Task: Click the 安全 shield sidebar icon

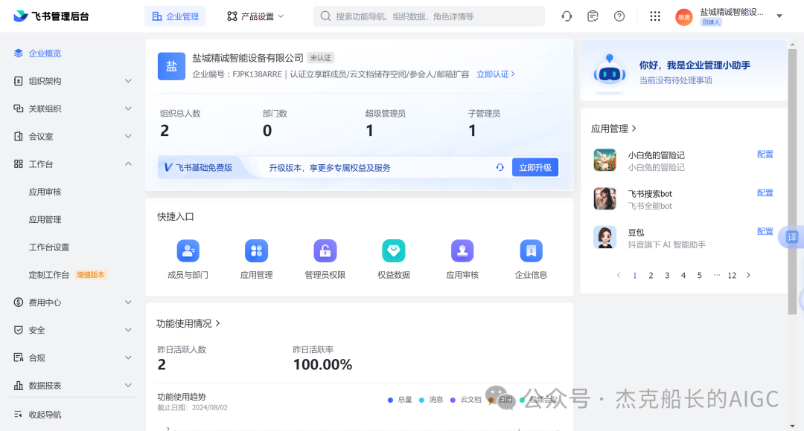Action: (19, 330)
